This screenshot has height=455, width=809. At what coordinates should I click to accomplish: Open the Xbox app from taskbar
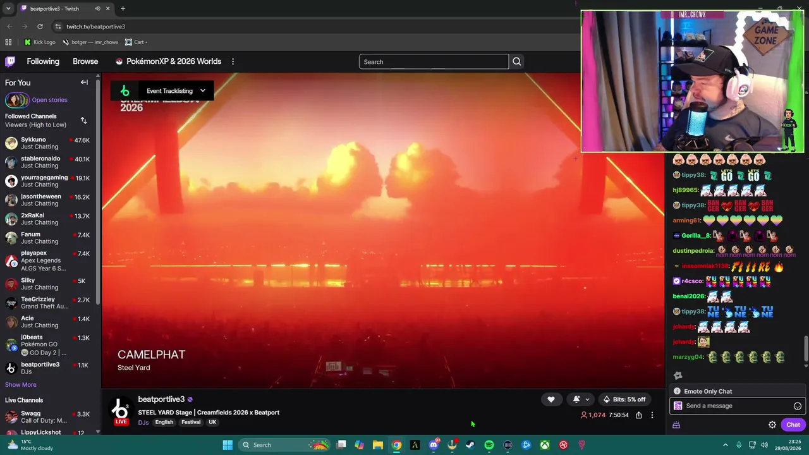[545, 445]
